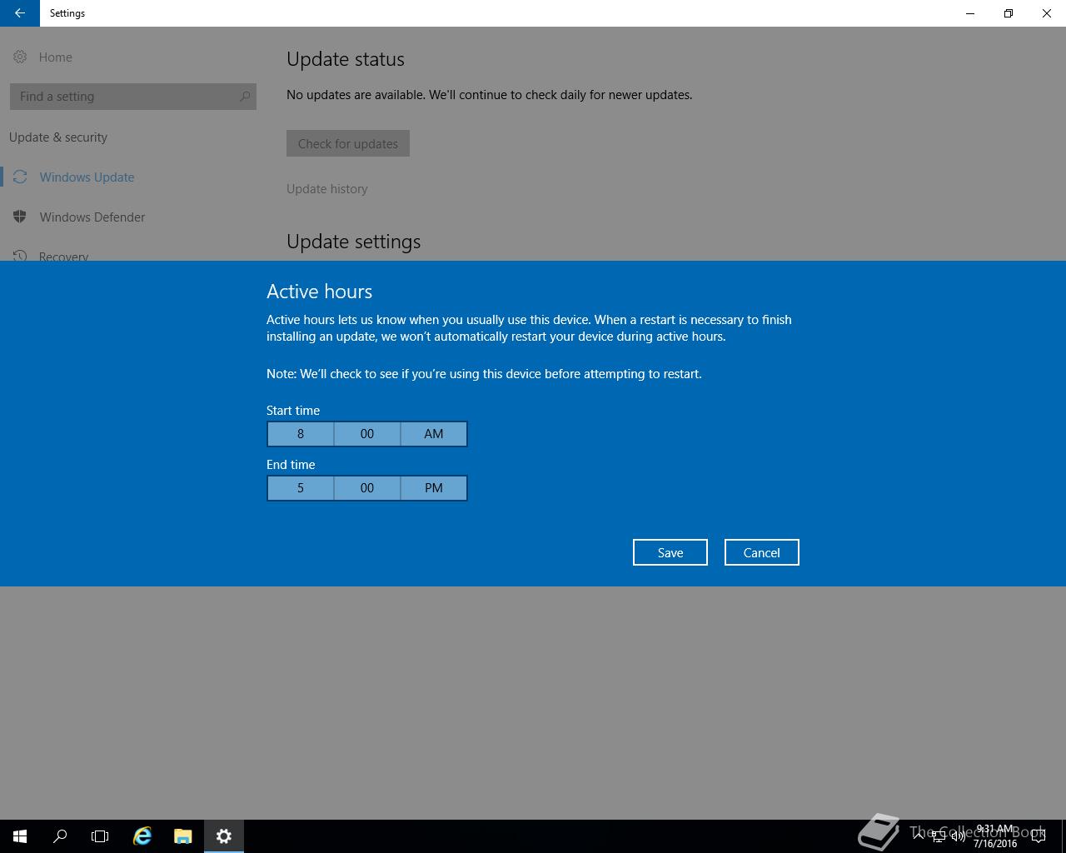The height and width of the screenshot is (853, 1066).
Task: Change End time minutes value 00
Action: tap(367, 488)
